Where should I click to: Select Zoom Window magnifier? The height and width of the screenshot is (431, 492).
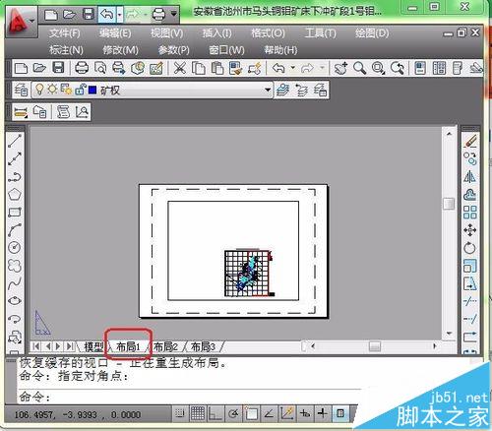tap(378, 68)
